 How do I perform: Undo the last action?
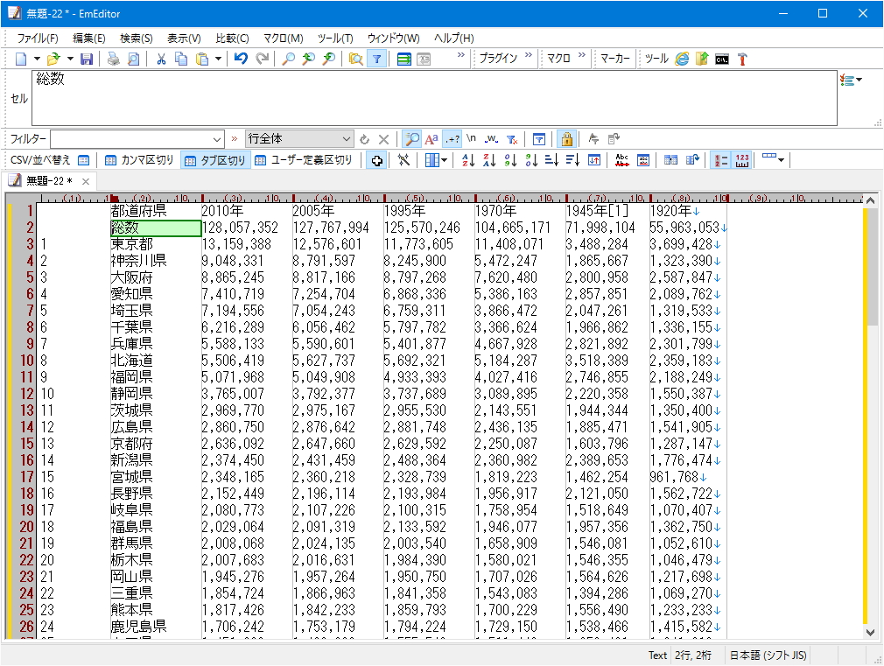pyautogui.click(x=242, y=59)
